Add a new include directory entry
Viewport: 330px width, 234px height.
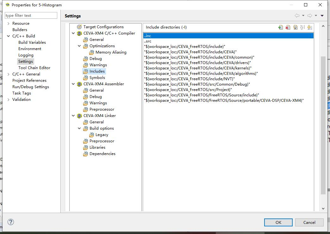click(x=280, y=27)
